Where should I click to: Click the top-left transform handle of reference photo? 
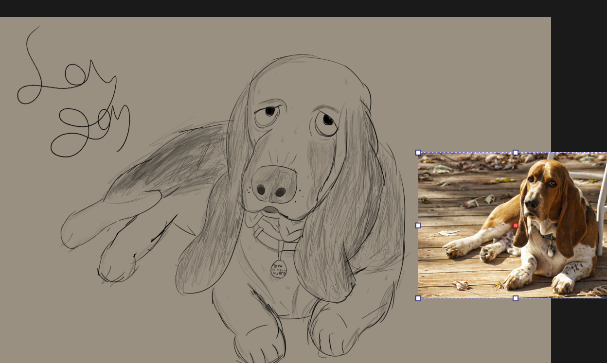click(418, 153)
